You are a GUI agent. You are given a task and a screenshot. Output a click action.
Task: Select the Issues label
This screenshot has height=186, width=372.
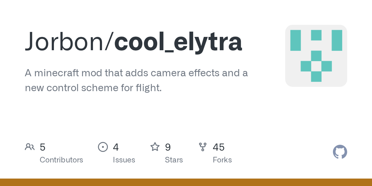tap(124, 160)
